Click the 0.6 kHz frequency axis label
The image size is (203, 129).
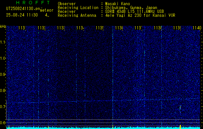click(3, 123)
